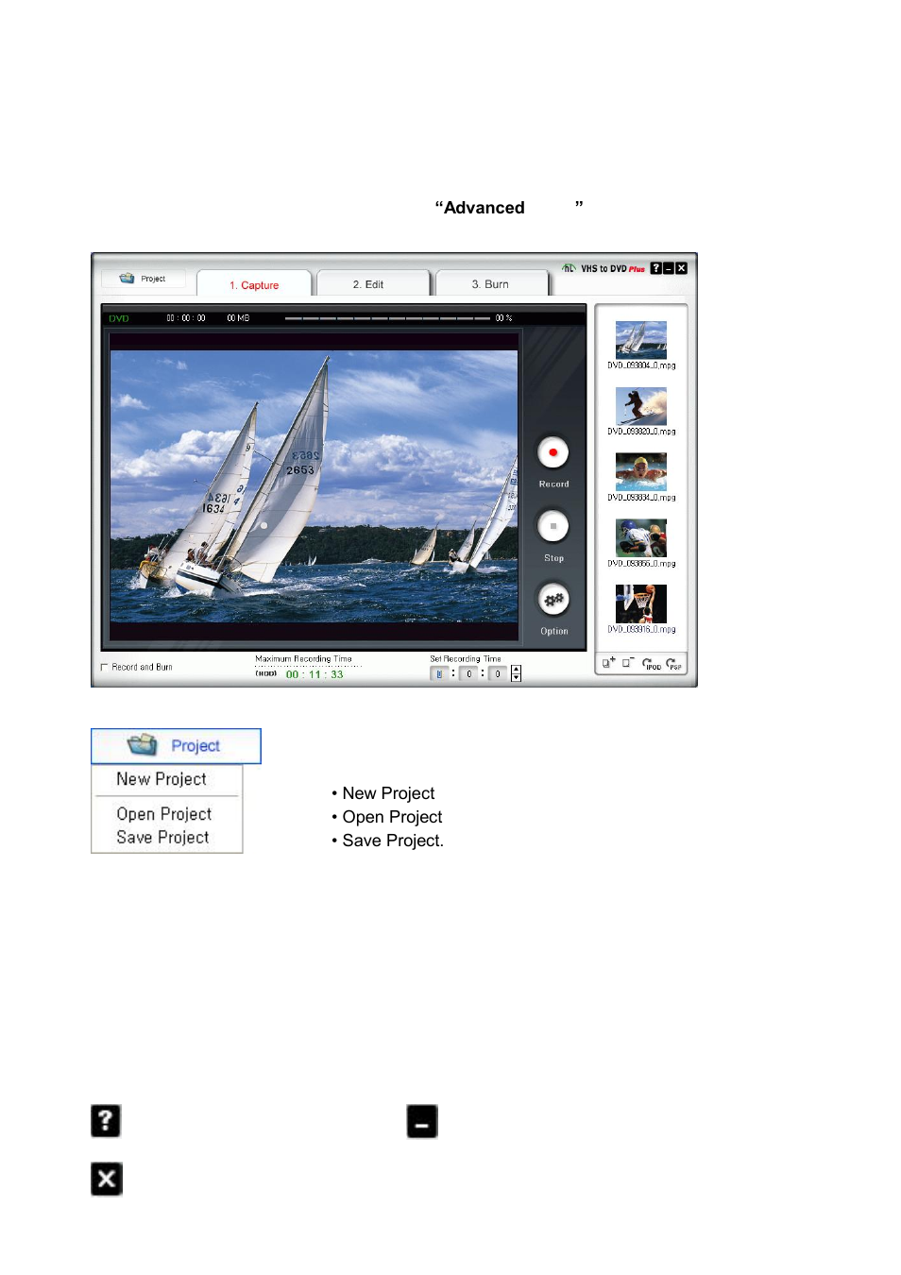Click the Maximum Recording Time value 00:11:33
This screenshot has height=1275, width=901.
[314, 674]
